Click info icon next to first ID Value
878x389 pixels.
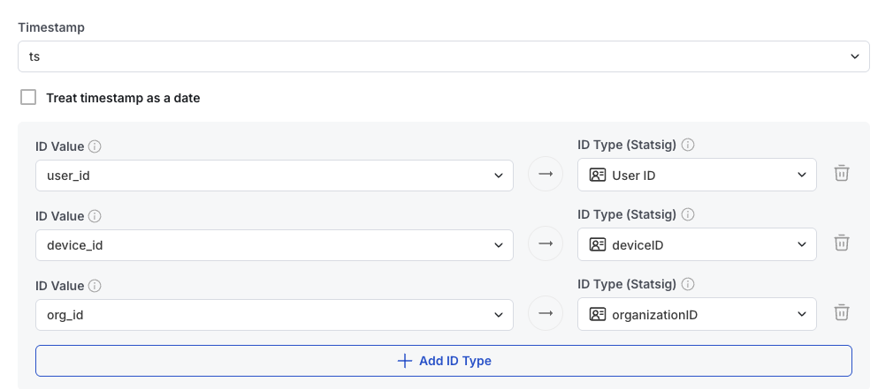coord(95,146)
